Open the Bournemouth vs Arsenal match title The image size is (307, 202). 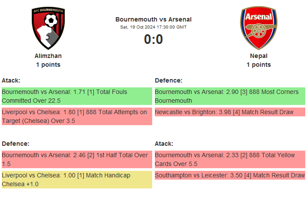click(x=153, y=19)
